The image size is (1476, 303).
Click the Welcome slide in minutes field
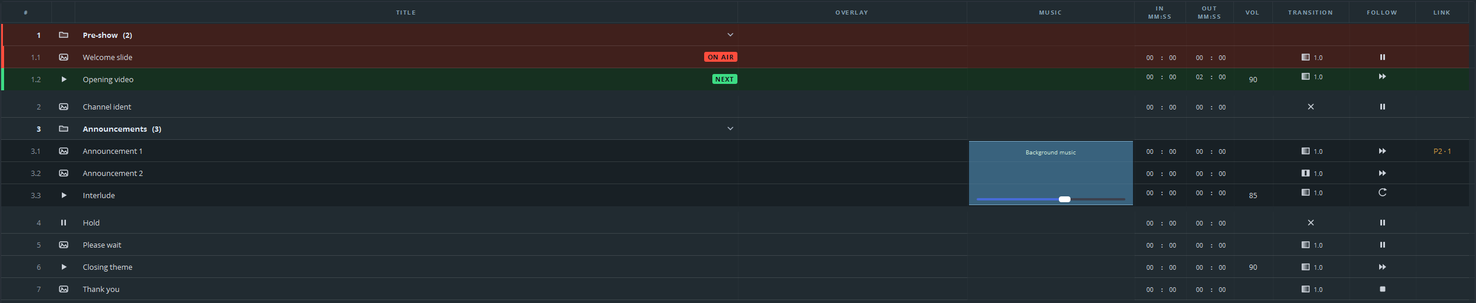click(x=1149, y=58)
